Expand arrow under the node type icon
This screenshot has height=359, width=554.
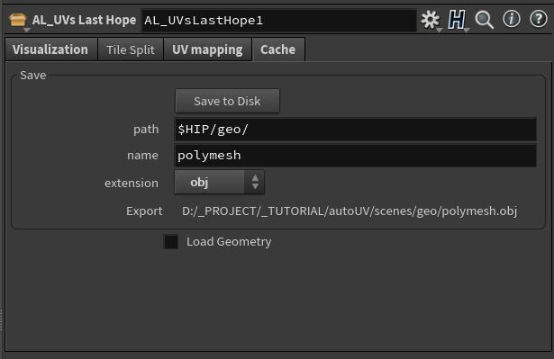(26, 31)
